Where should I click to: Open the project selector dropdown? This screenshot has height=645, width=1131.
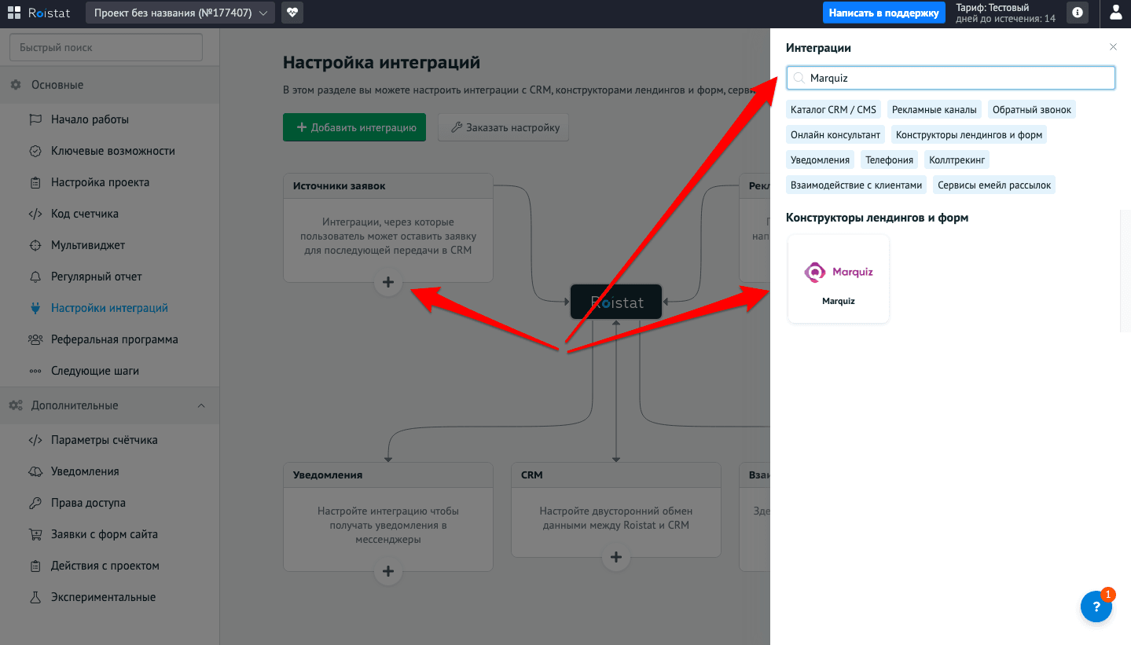(180, 13)
